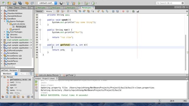The height and width of the screenshot is (106, 189).
Task: Open Members dropdown in Navigator
Action: (x=9, y=74)
